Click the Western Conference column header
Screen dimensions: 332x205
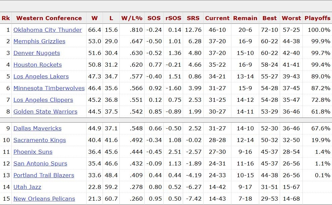(x=49, y=18)
